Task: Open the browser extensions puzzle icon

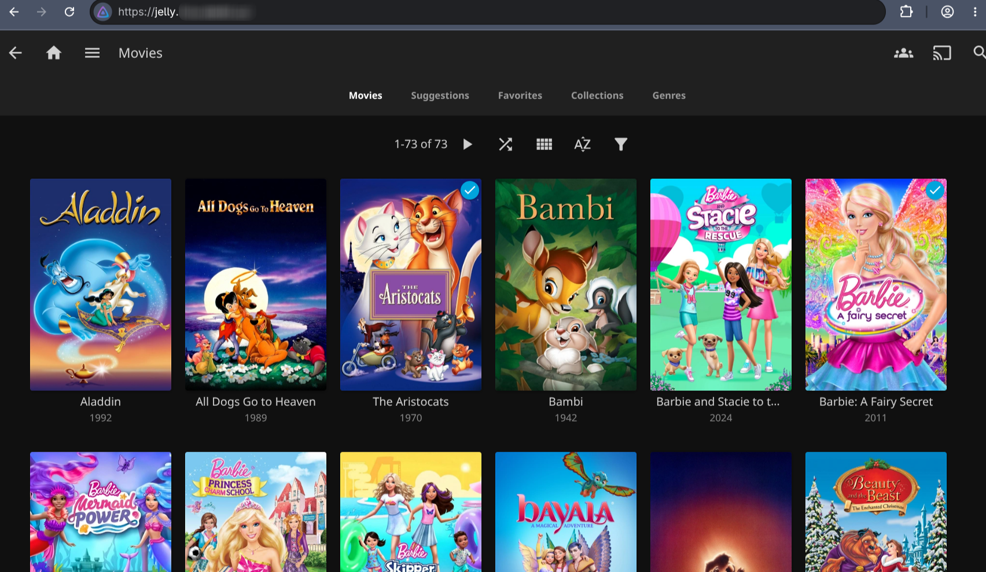Action: [906, 12]
